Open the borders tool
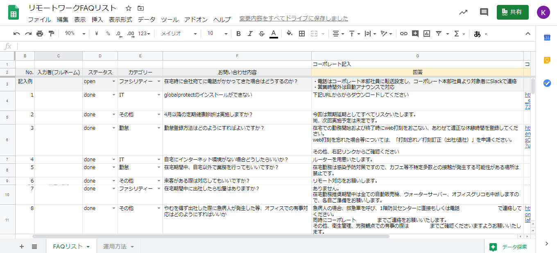The width and height of the screenshot is (557, 253). pyautogui.click(x=302, y=34)
